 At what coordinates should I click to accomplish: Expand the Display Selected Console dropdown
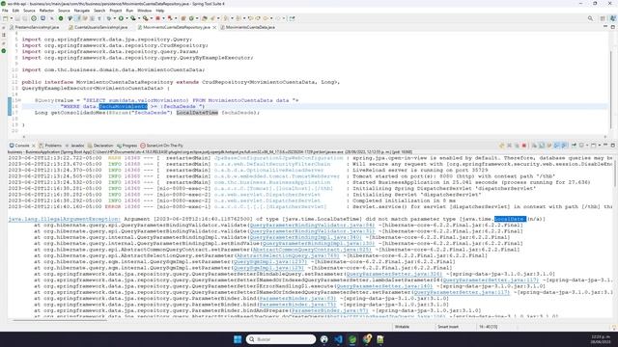point(586,146)
